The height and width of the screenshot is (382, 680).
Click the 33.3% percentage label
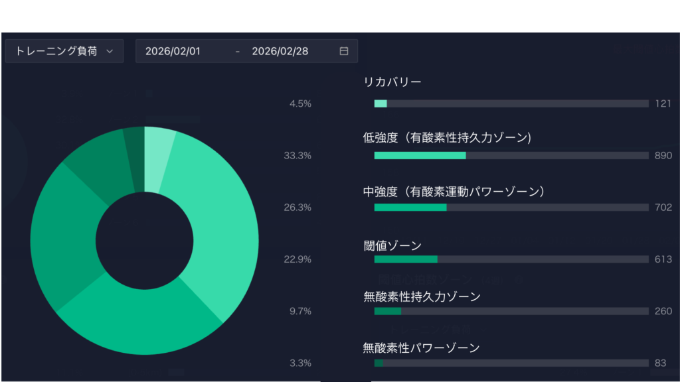click(x=297, y=156)
